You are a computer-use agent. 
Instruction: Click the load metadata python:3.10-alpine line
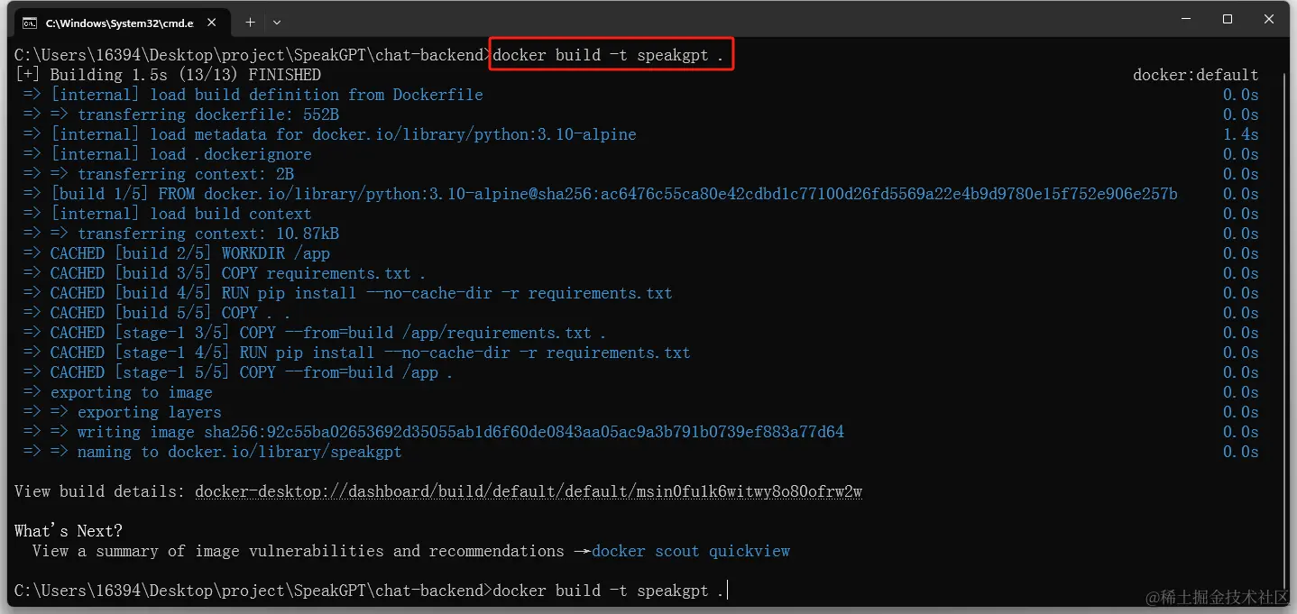343,134
